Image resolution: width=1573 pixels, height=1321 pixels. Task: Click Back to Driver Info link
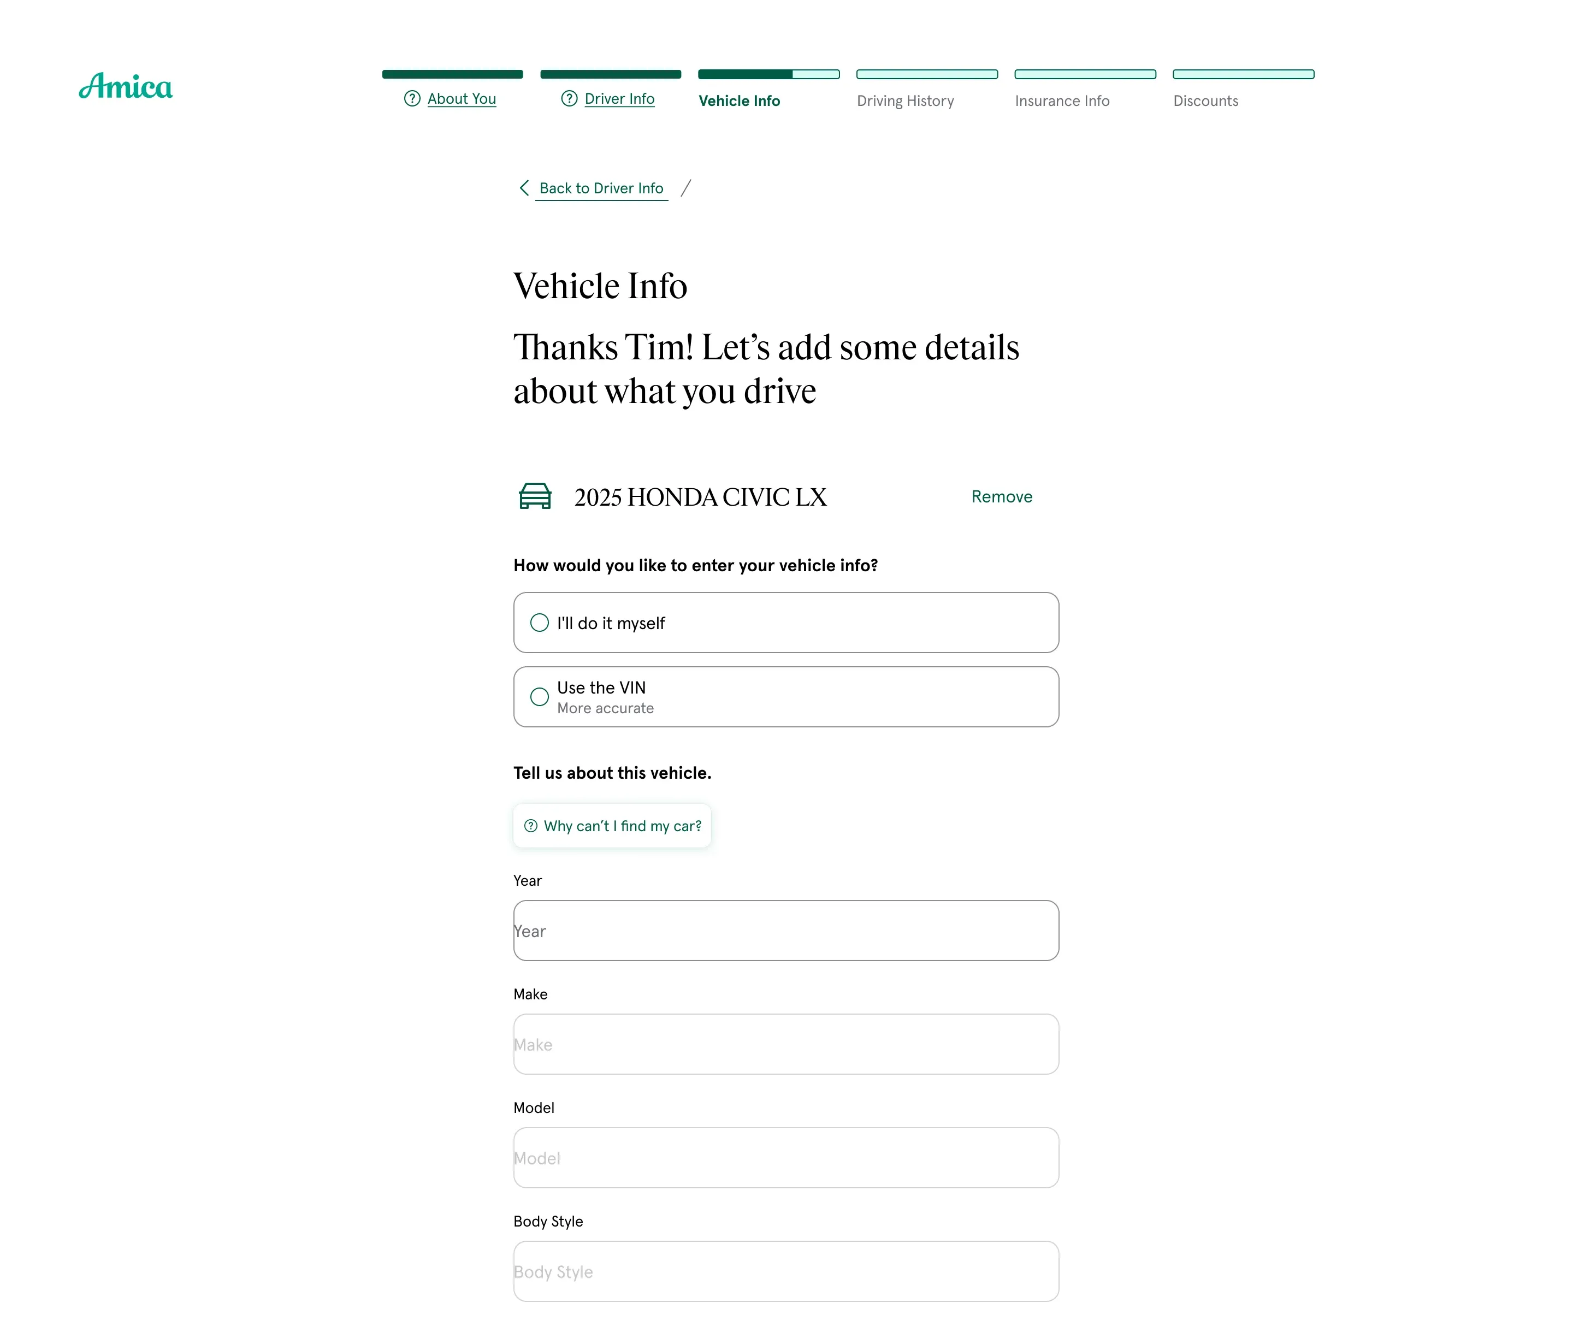click(601, 189)
